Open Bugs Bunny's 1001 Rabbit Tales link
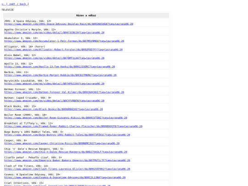This screenshot has width=248, height=186. pyautogui.click(x=67, y=135)
